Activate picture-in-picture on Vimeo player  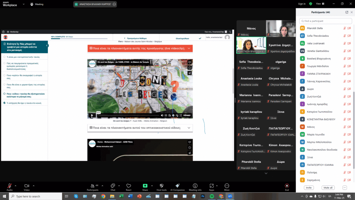177,115
